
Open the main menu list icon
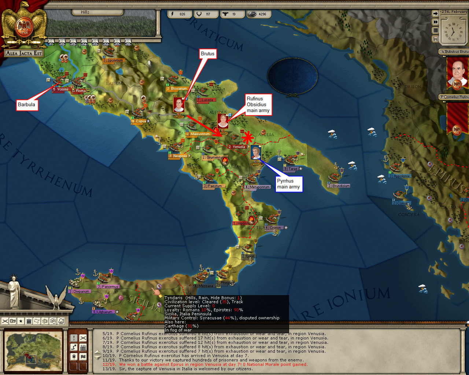[435, 30]
